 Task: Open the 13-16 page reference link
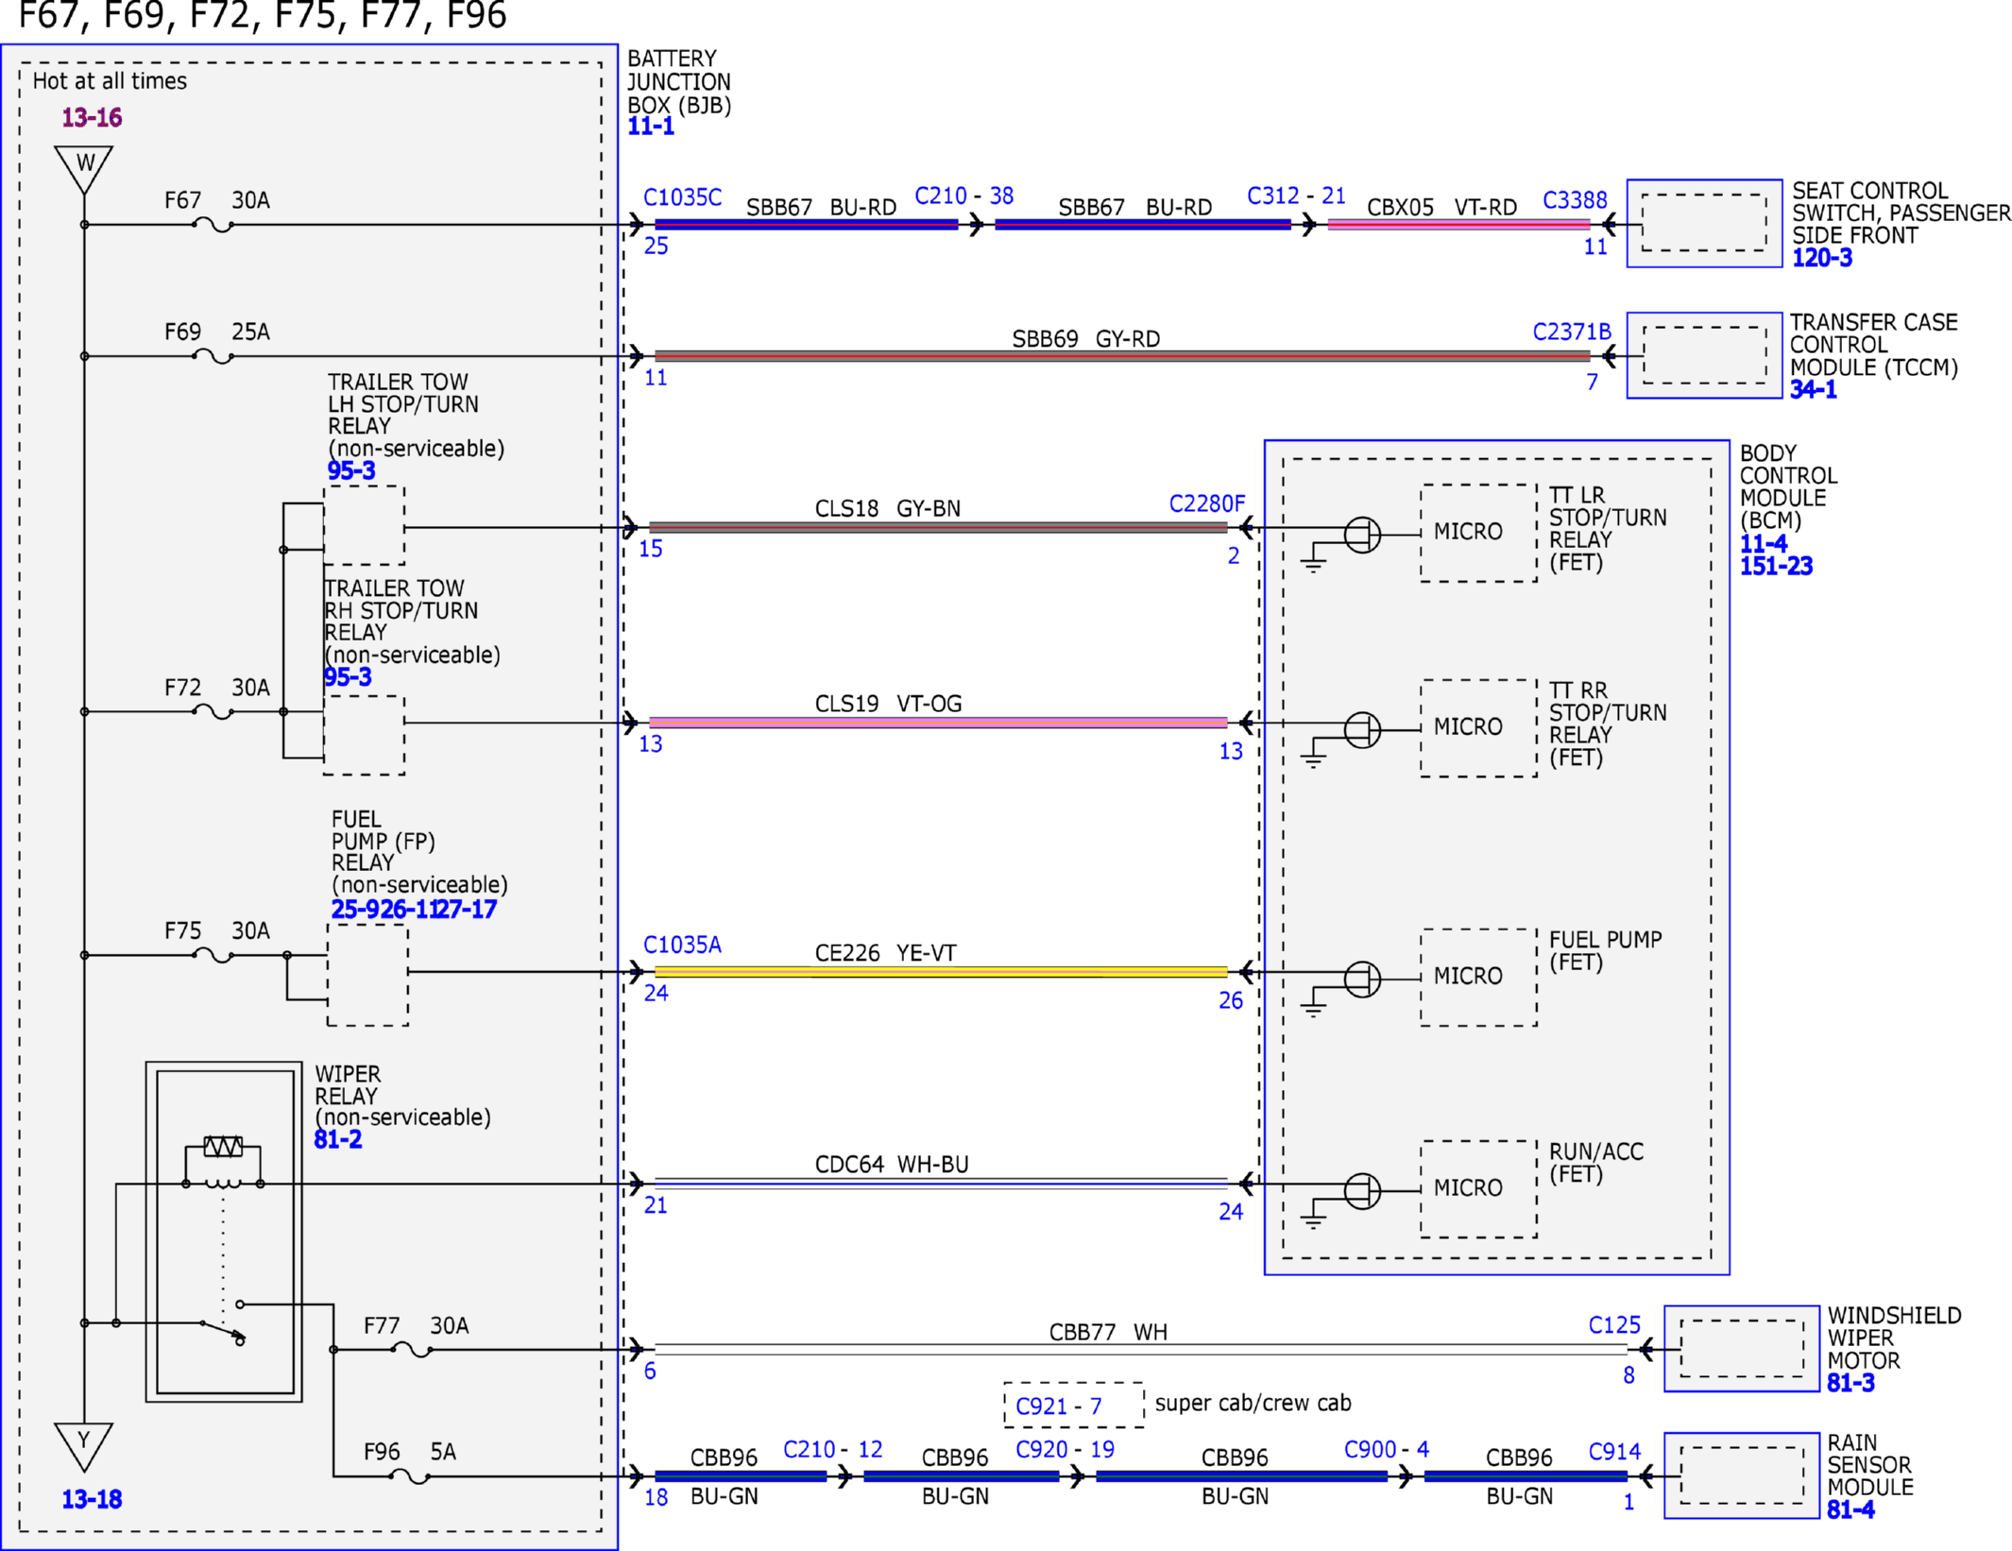point(92,117)
